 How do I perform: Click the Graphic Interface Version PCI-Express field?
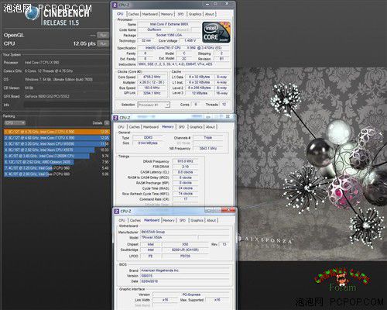(191, 294)
